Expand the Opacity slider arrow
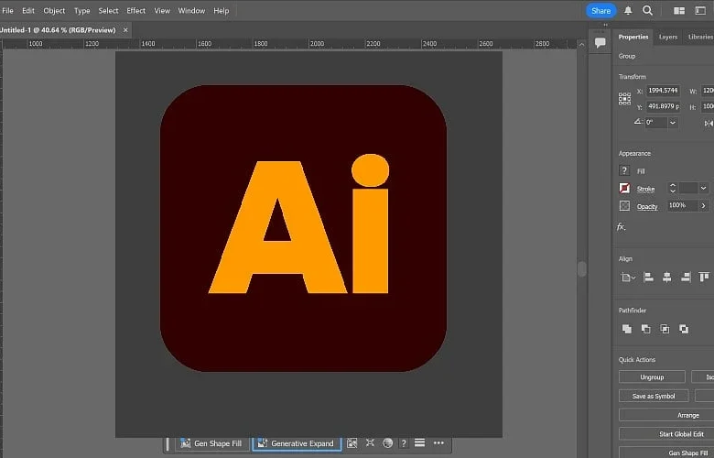This screenshot has width=714, height=458. pos(704,205)
